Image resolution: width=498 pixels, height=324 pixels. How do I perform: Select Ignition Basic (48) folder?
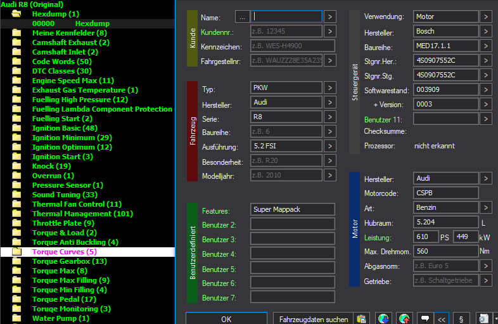click(65, 128)
